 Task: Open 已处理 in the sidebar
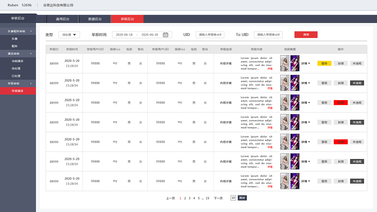pos(16,76)
